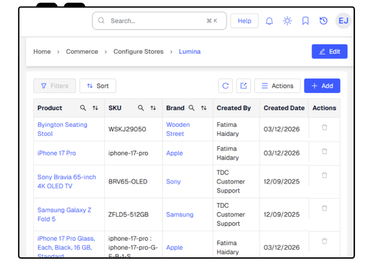Click the Add button

tap(322, 86)
